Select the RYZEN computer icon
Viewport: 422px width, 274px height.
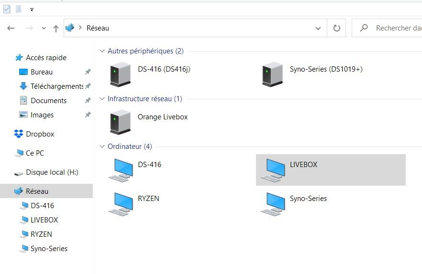pos(120,204)
